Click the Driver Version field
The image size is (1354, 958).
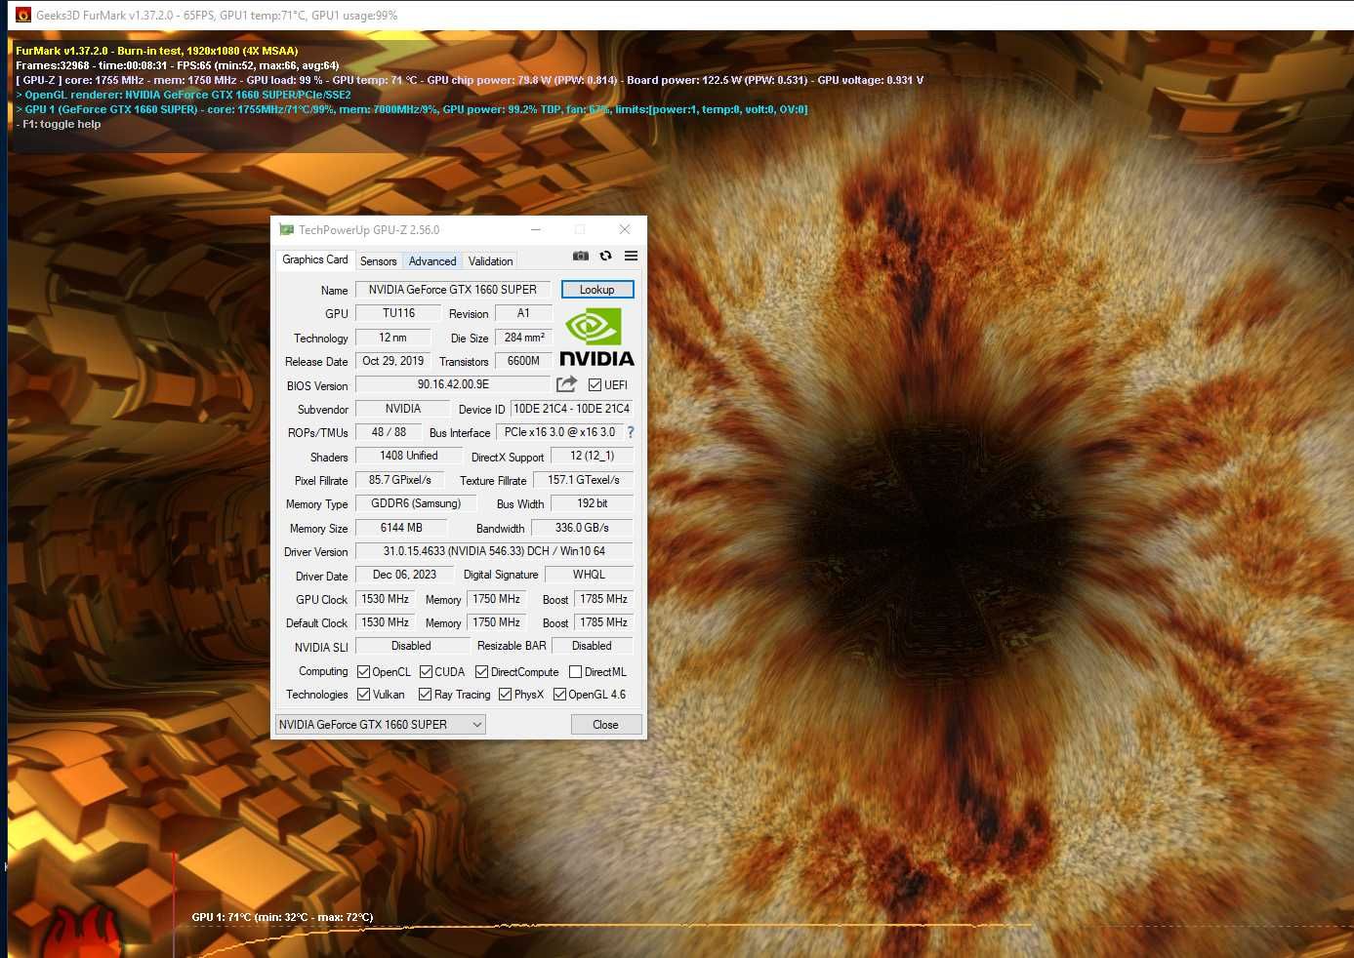pyautogui.click(x=494, y=551)
